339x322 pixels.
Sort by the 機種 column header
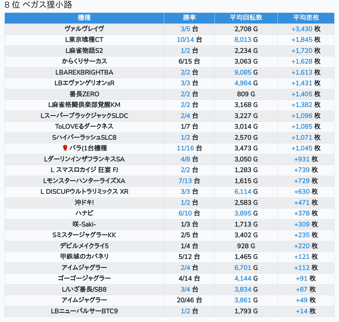[x=84, y=18]
